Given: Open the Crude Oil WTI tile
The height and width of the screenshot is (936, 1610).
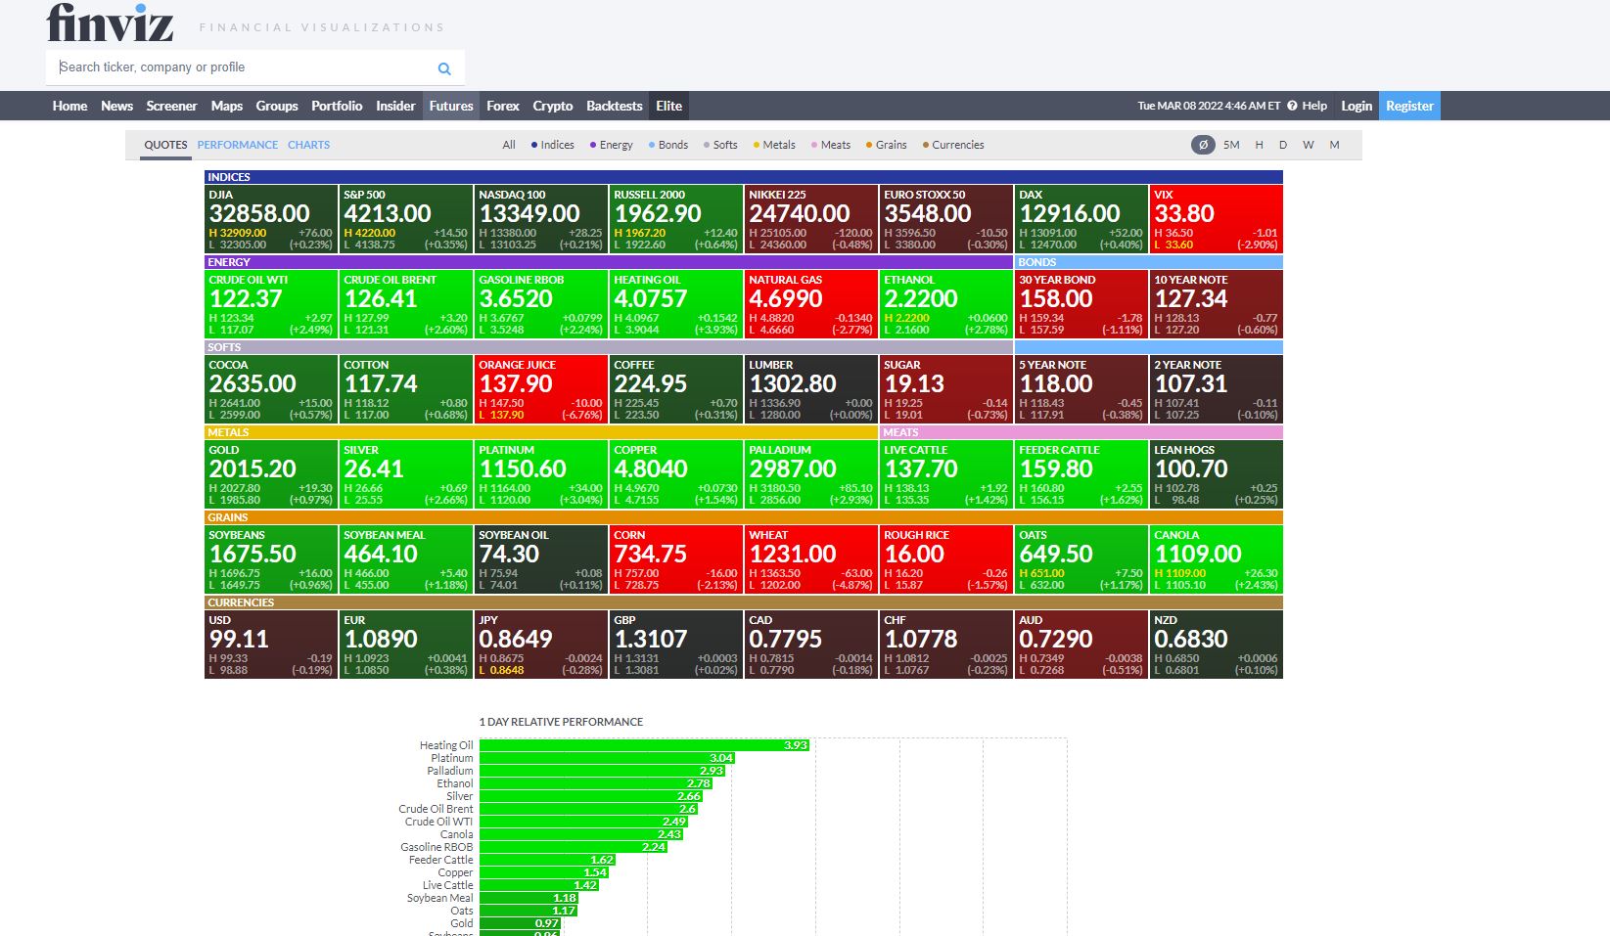Looking at the screenshot, I should coord(270,304).
